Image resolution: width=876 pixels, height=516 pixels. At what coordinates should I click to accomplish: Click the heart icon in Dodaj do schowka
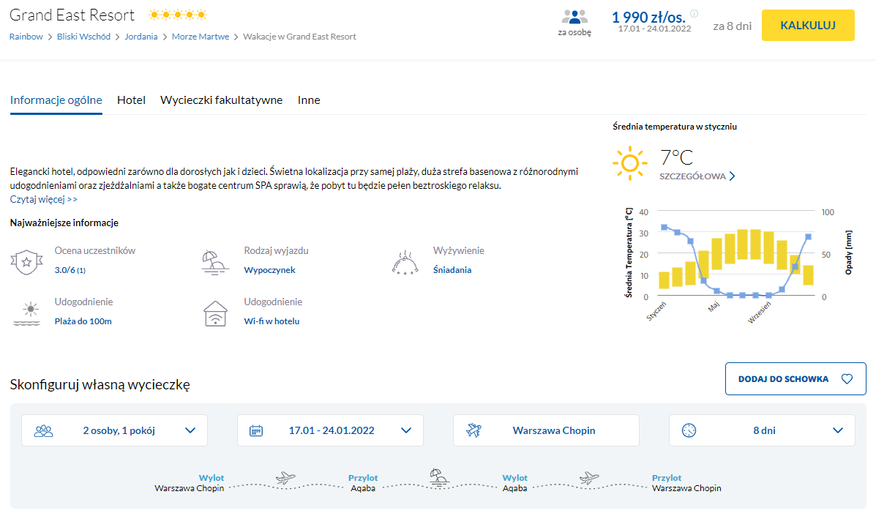click(x=847, y=379)
